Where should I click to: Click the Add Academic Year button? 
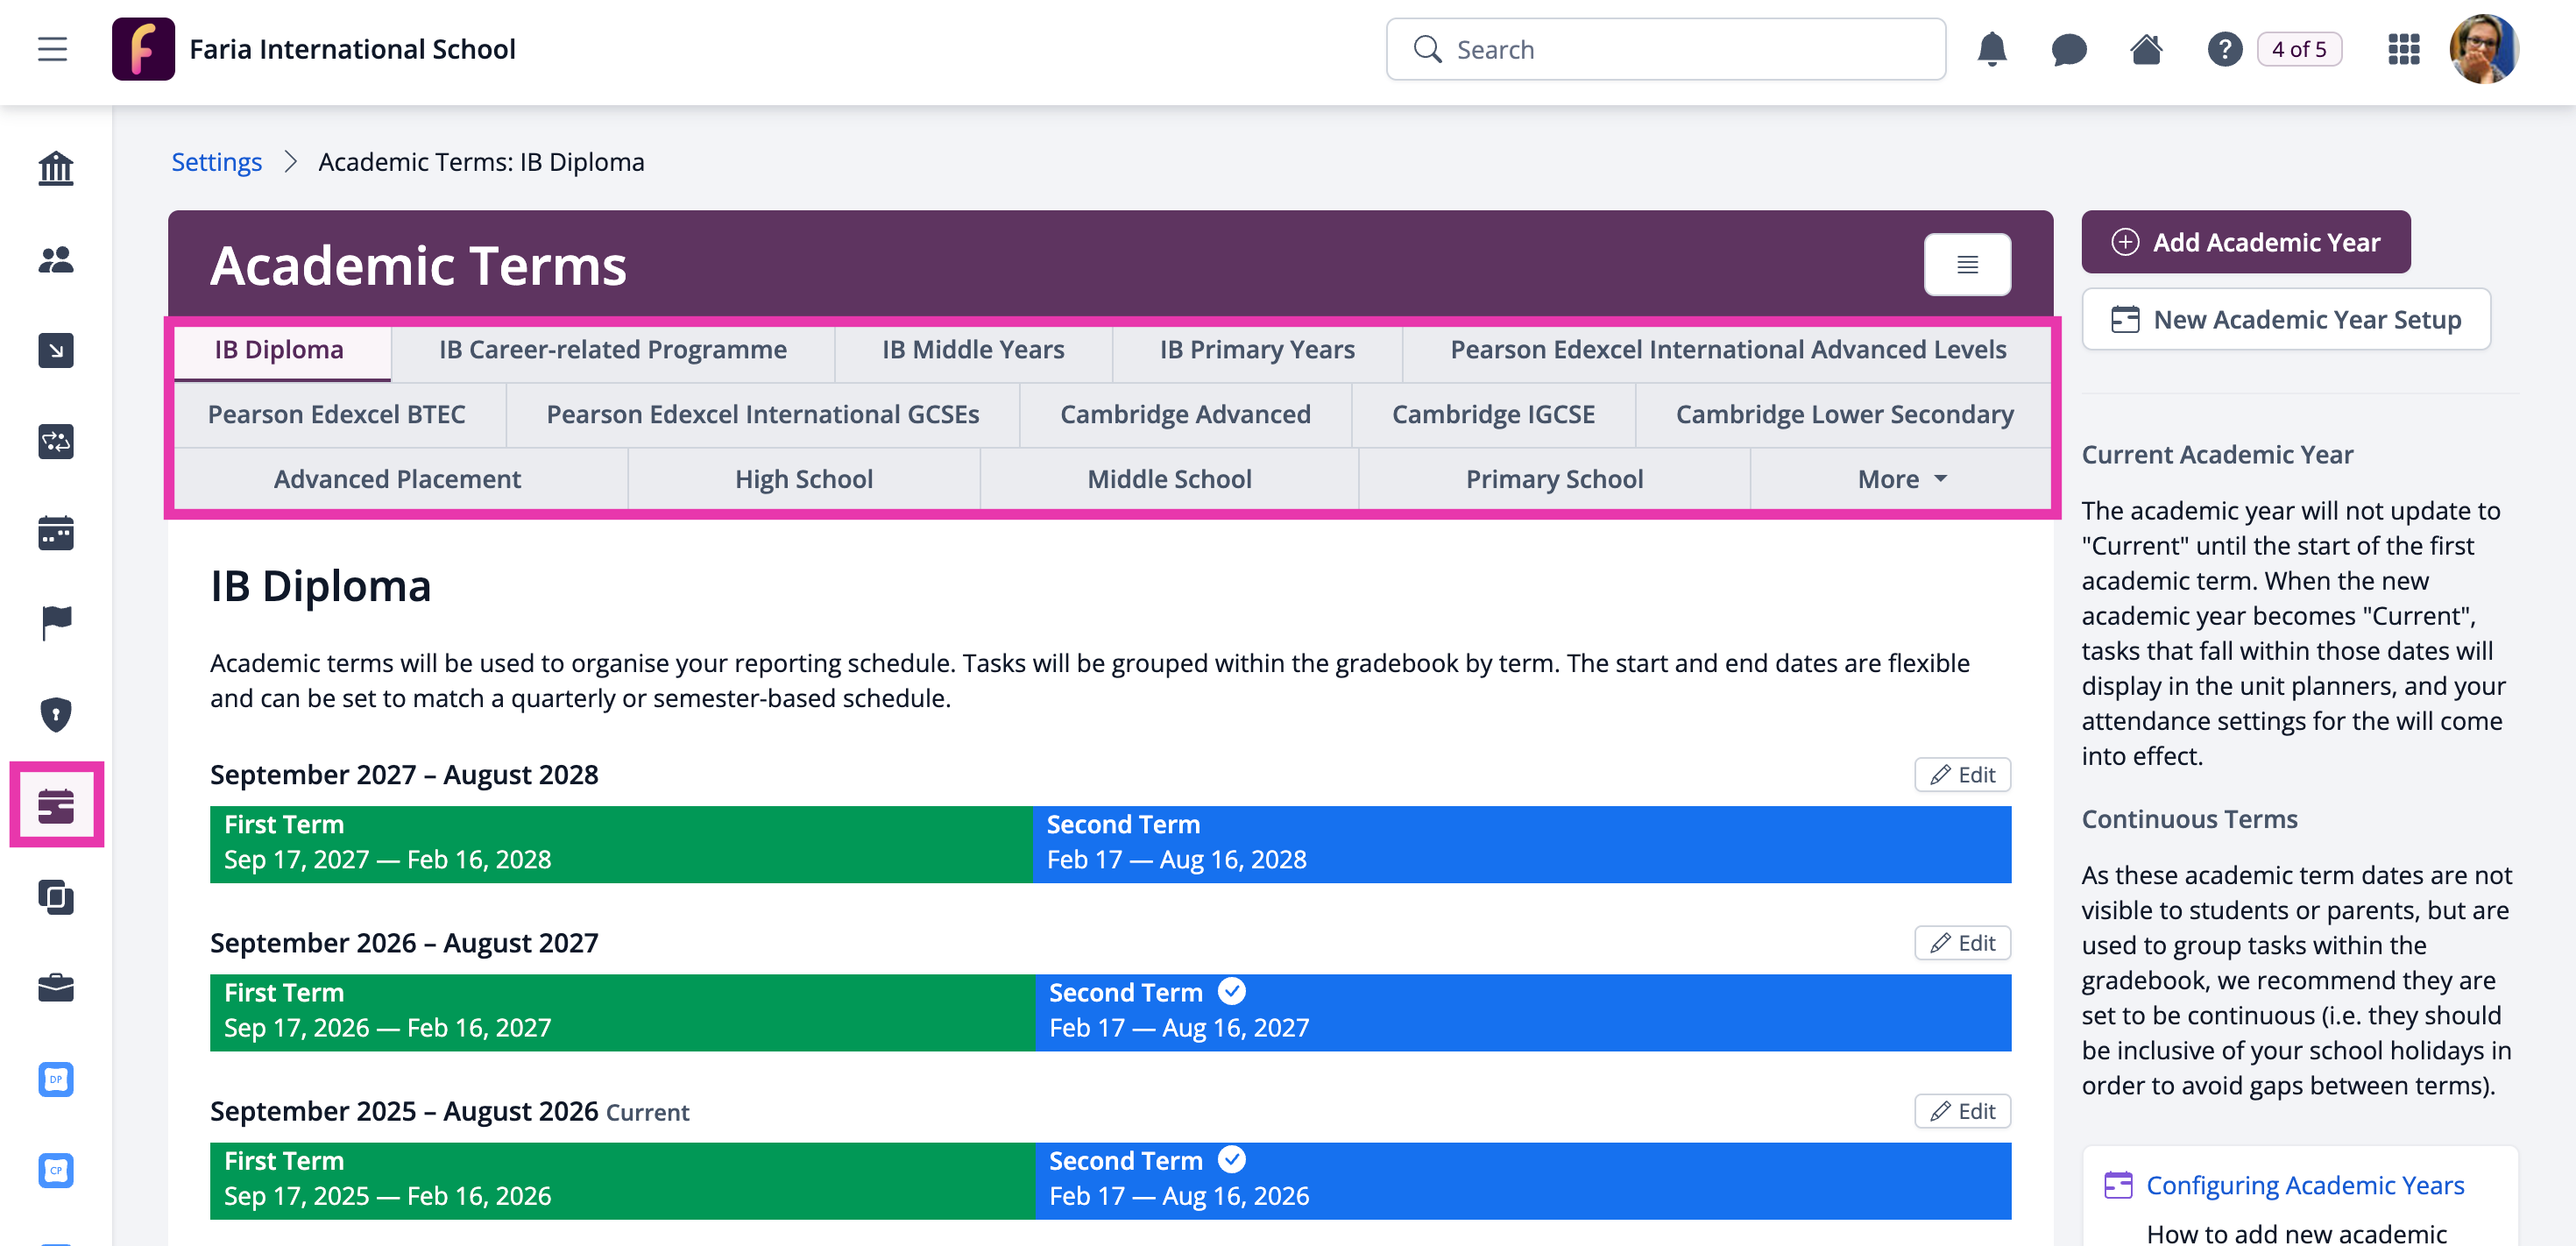tap(2245, 242)
